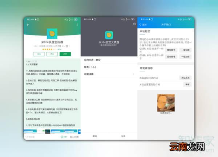Open the three-dot overflow menu in the left screen
218x157 pixels.
(x=77, y=25)
